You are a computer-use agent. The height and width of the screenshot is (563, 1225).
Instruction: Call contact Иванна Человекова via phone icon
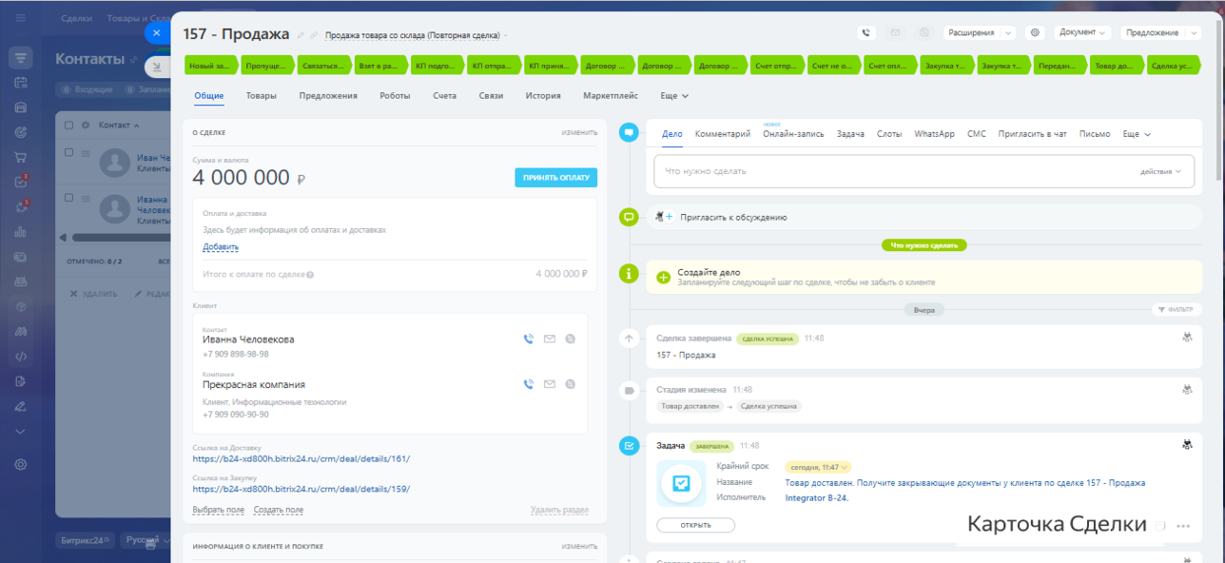click(528, 339)
